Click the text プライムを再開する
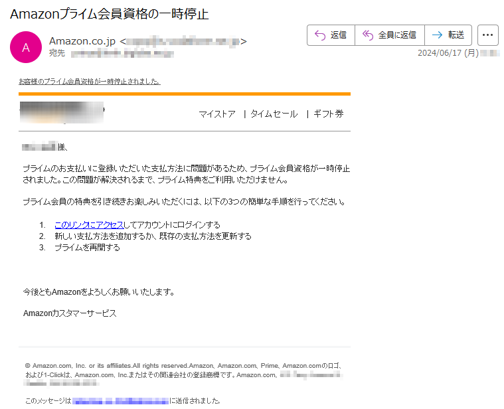 [x=87, y=248]
